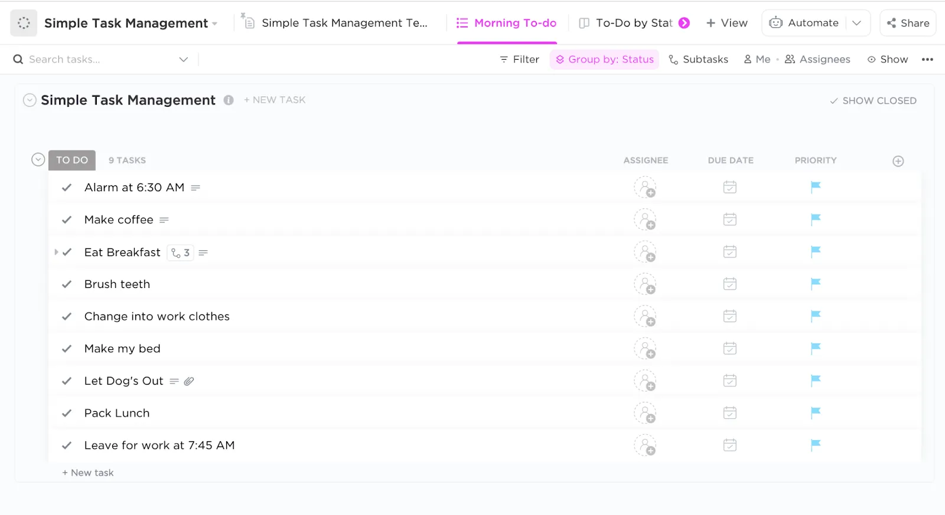Assign someone to Pack Lunch

[x=645, y=414]
